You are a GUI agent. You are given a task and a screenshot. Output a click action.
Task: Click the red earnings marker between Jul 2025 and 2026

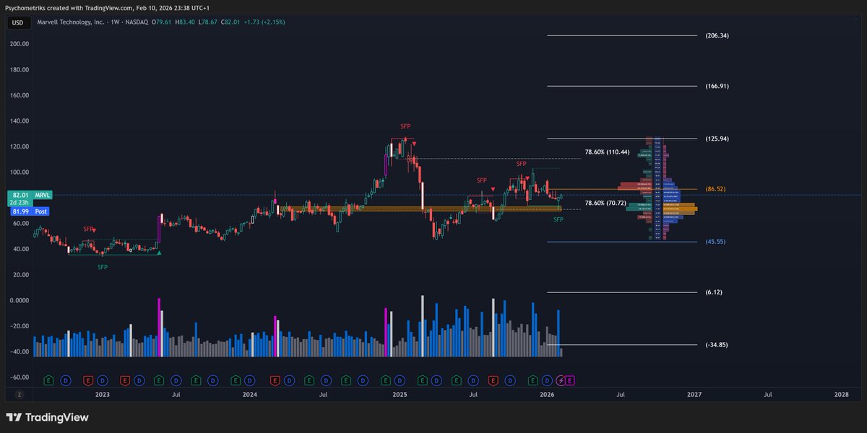point(492,380)
